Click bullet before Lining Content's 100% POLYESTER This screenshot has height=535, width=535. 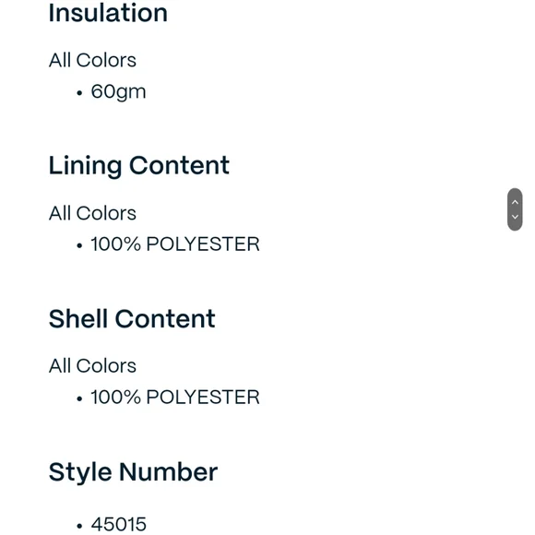[x=79, y=245]
